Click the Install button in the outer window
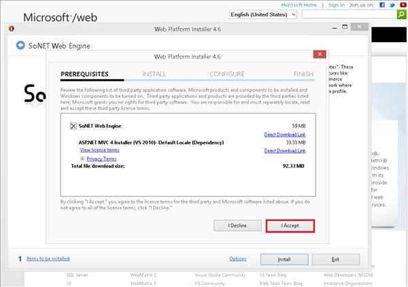408x287 pixels. pos(284,259)
